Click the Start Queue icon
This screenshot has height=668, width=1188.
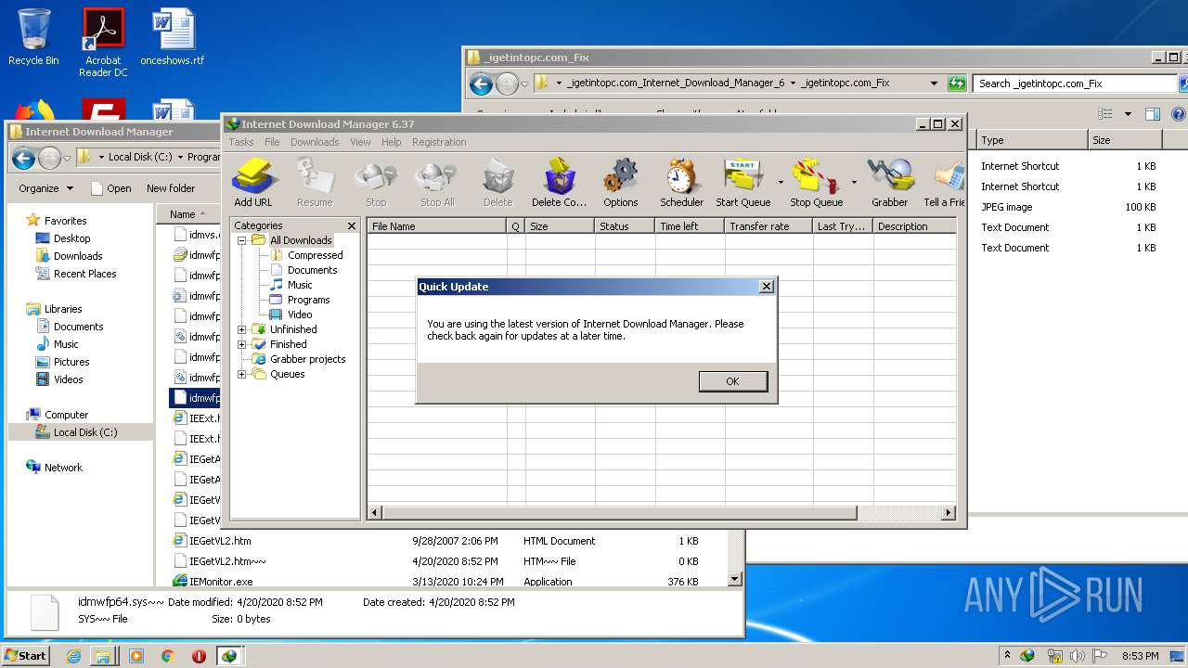pos(742,183)
